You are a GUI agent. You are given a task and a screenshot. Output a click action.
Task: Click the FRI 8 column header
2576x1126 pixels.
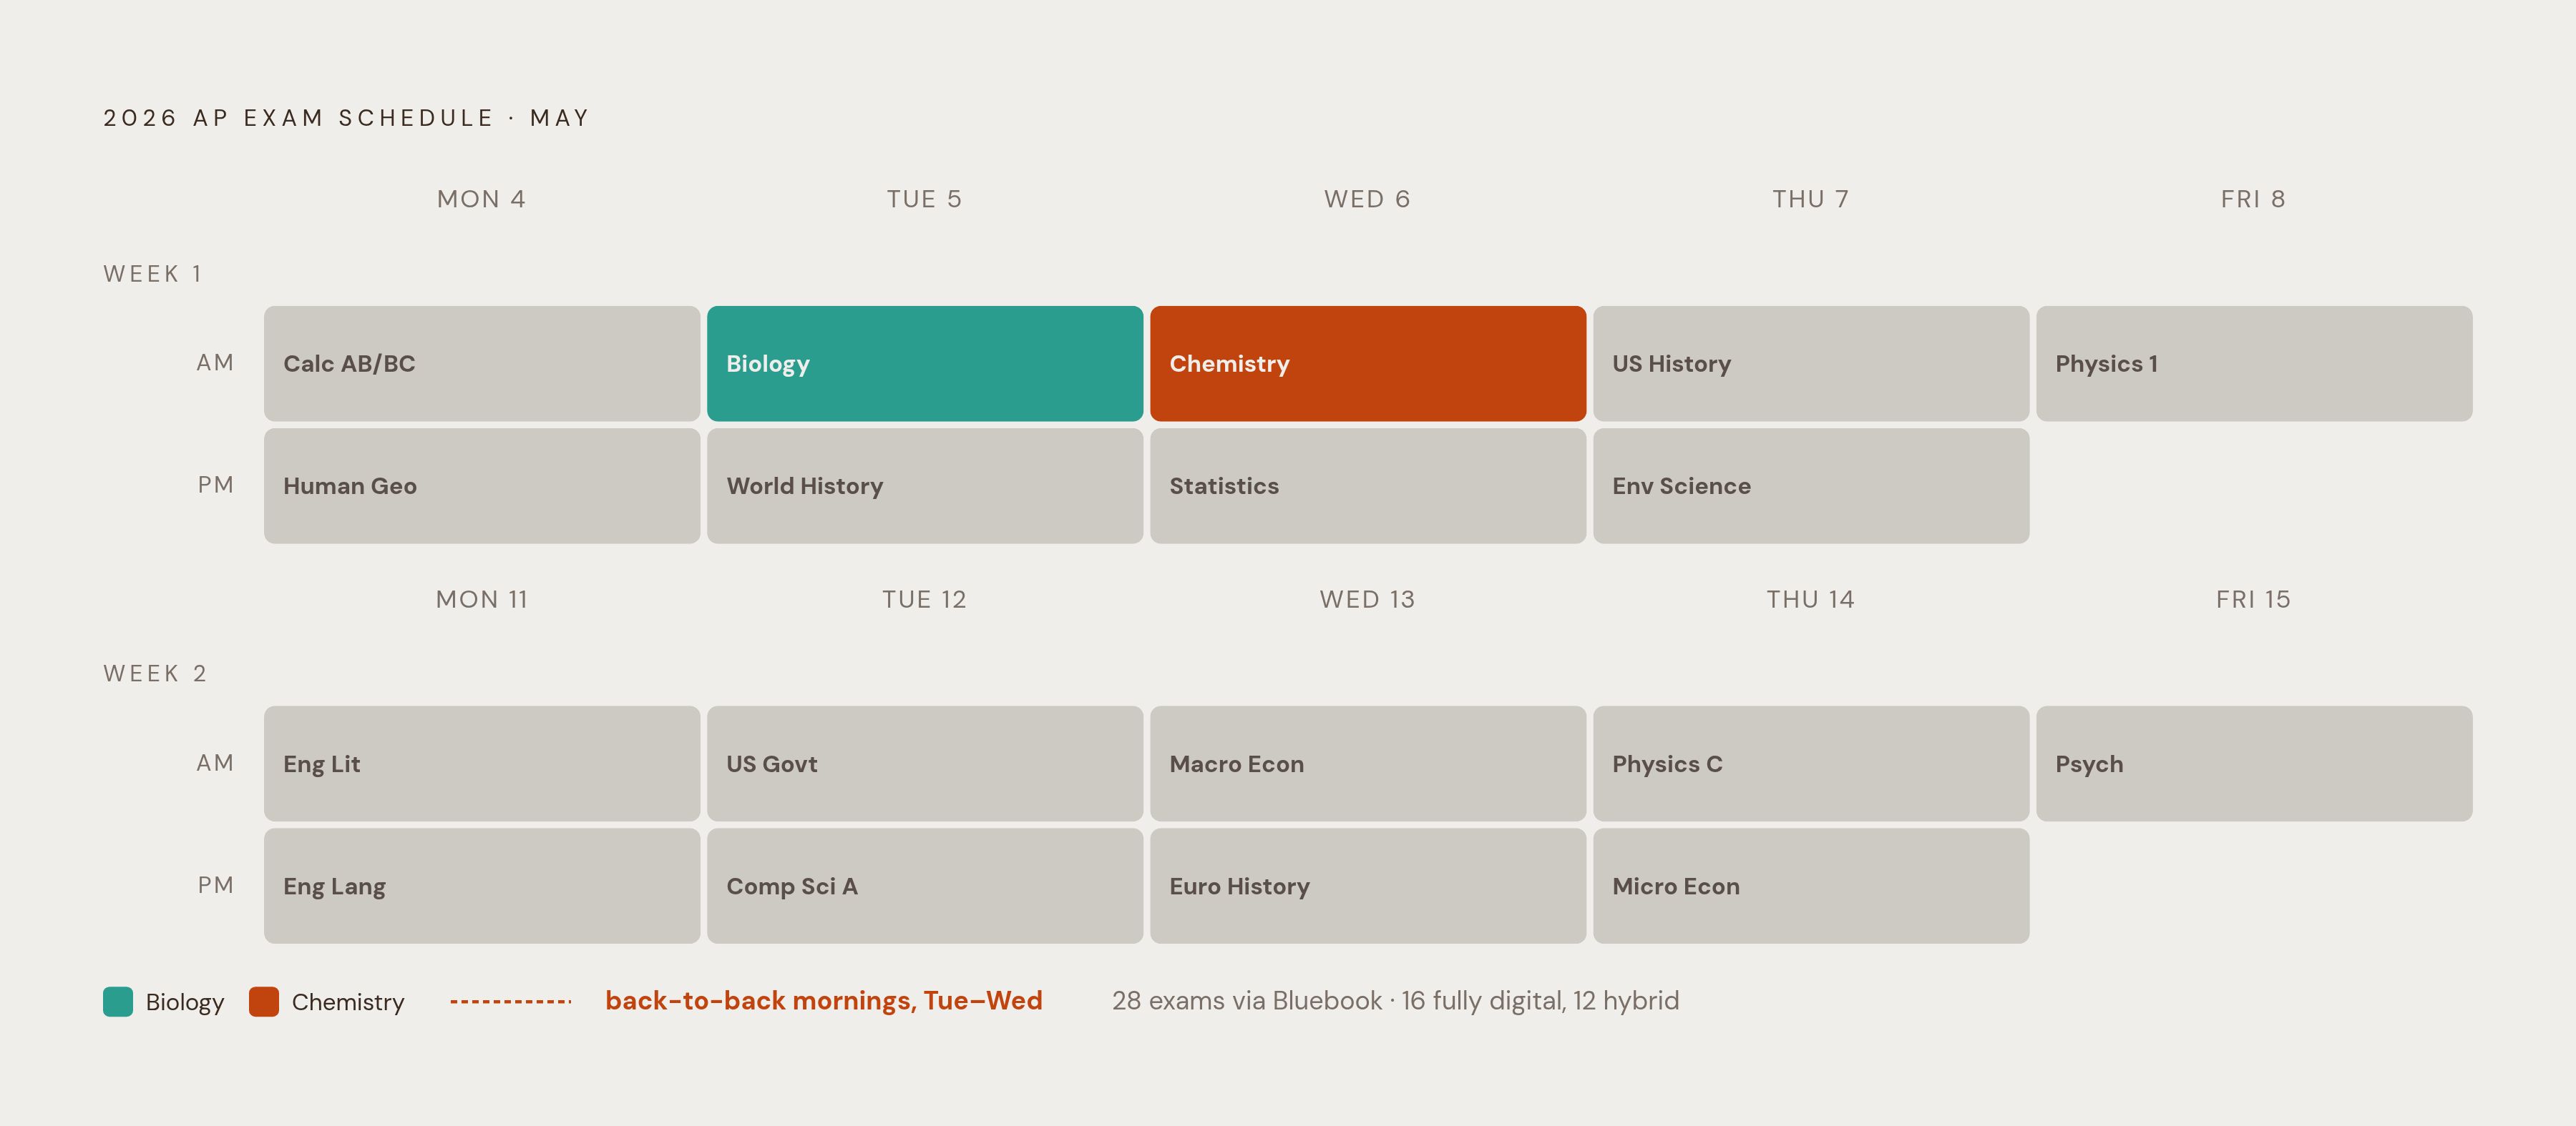click(x=2254, y=199)
